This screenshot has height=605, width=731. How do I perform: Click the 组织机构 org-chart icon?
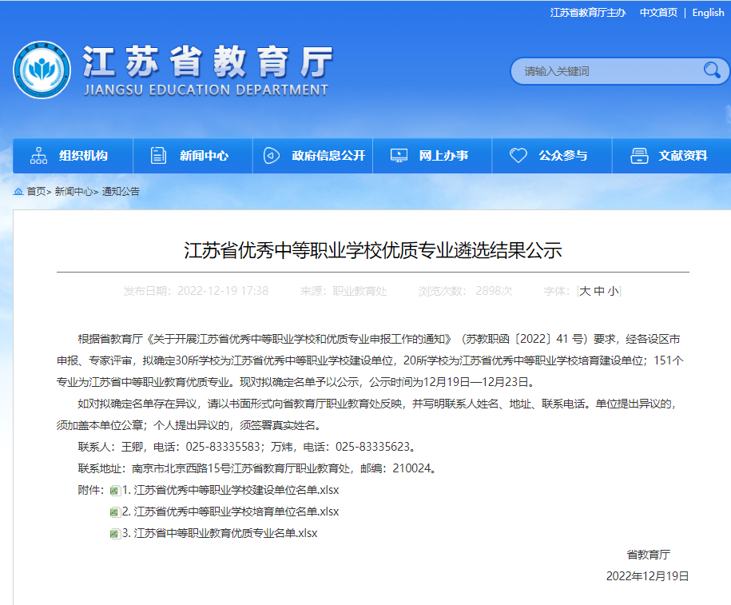click(38, 155)
